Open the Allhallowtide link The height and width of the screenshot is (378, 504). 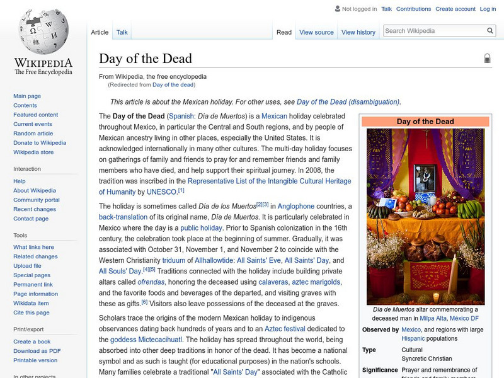pos(214,260)
